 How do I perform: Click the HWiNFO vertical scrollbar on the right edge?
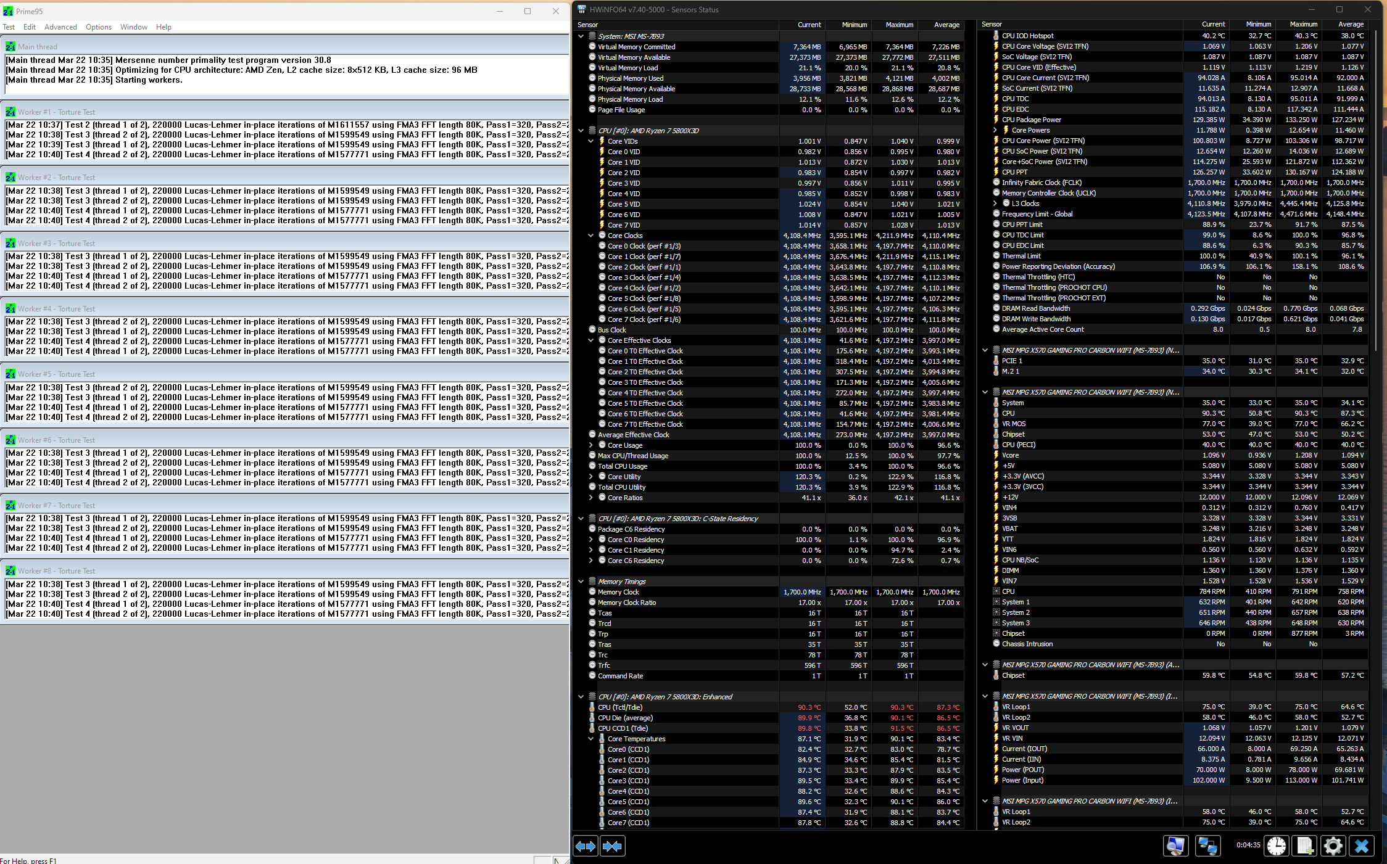1377,185
